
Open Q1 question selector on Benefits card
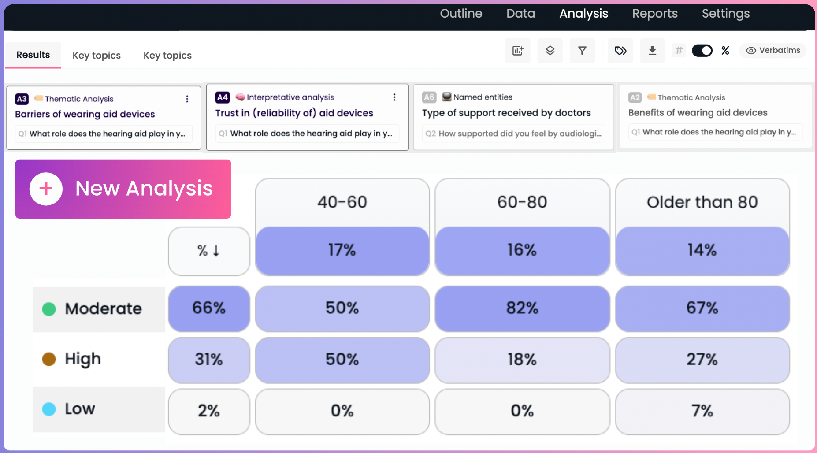[716, 132]
